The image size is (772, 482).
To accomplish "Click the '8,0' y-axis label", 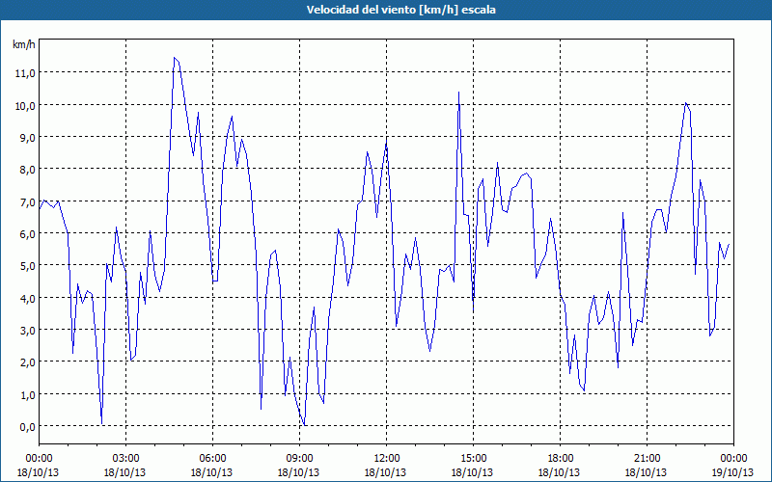I will coord(28,170).
